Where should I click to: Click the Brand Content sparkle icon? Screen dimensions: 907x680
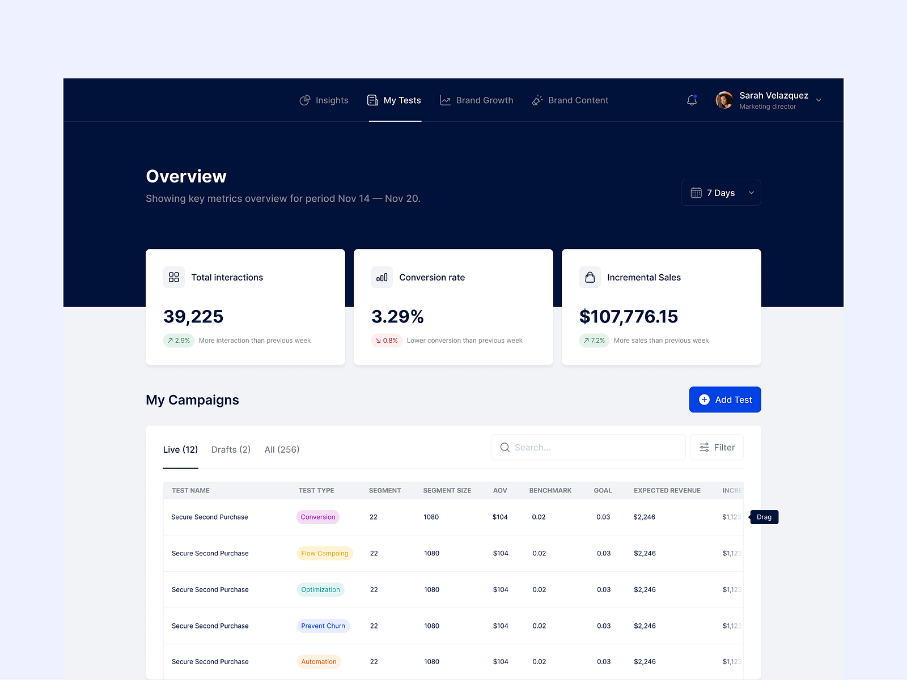[x=537, y=100]
